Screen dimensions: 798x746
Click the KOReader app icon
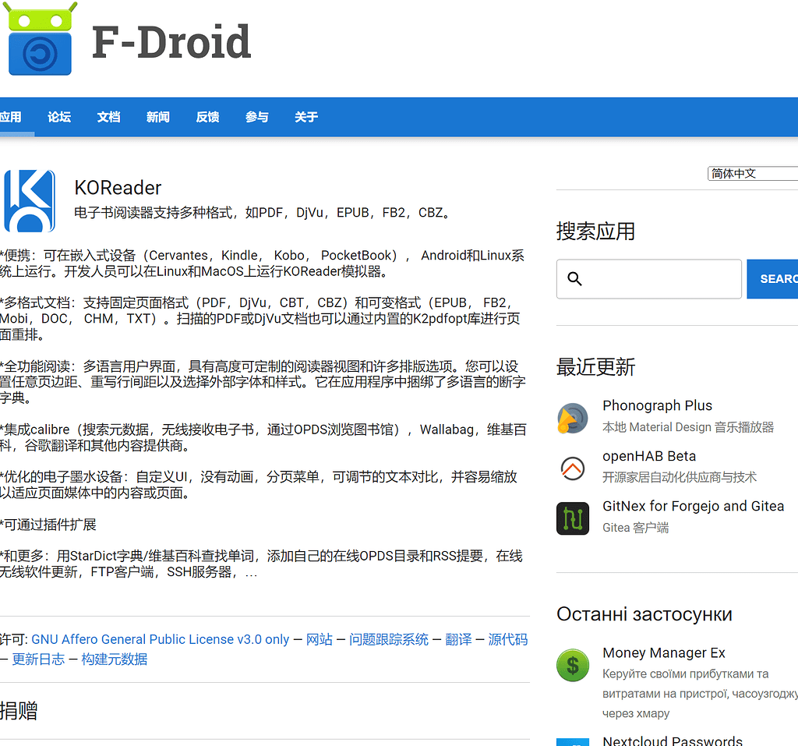tap(29, 200)
